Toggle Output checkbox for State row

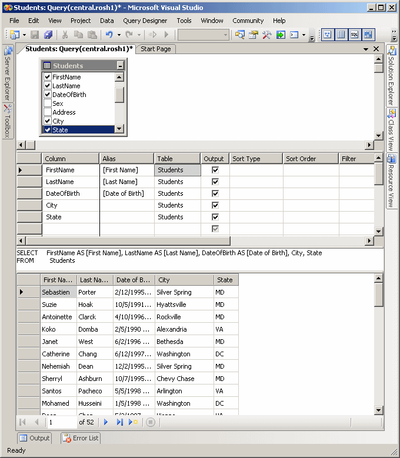215,217
